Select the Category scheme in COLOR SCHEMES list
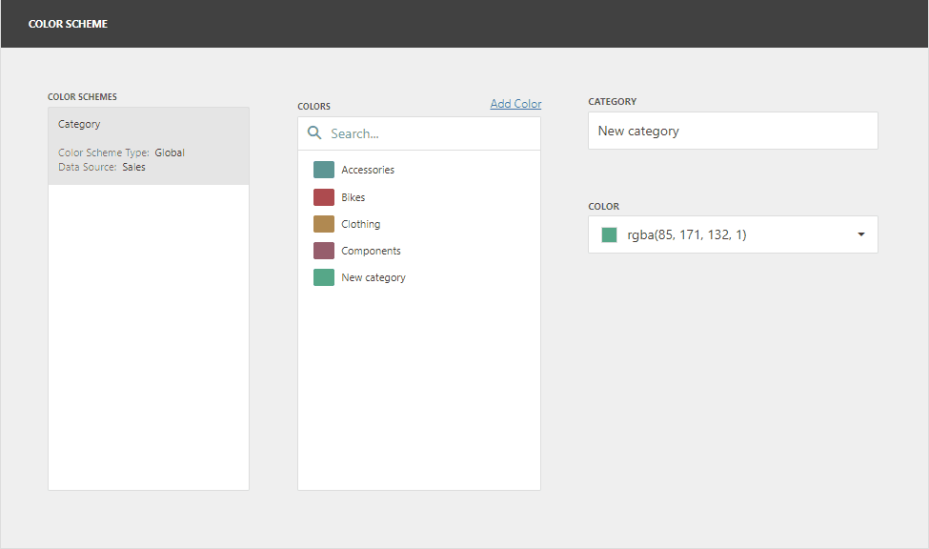 [148, 143]
